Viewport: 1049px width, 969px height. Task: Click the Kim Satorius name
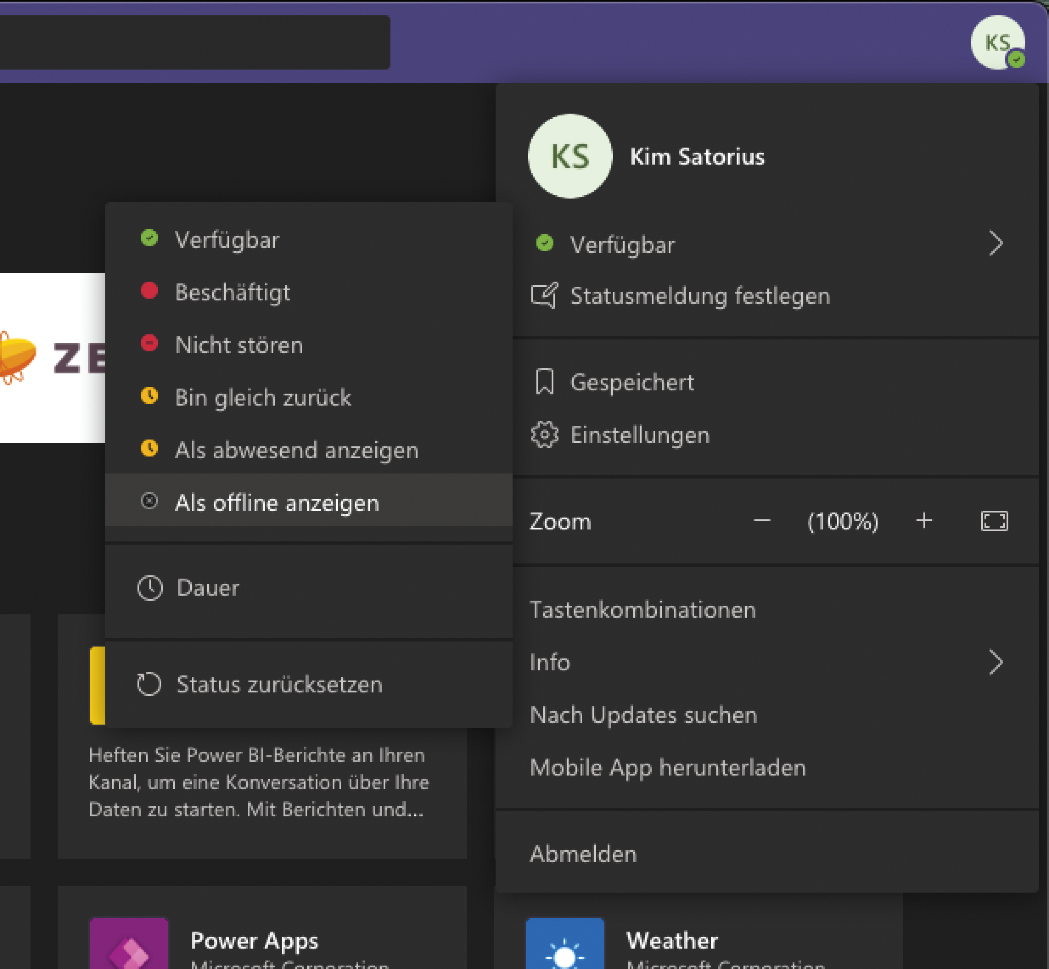pos(697,157)
